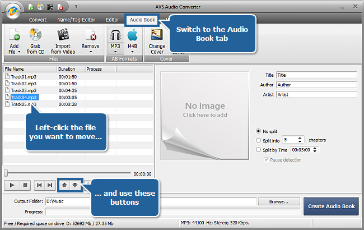Image resolution: width=364 pixels, height=230 pixels.
Task: Expand the M4B format dropdown arrow
Action: (132, 52)
